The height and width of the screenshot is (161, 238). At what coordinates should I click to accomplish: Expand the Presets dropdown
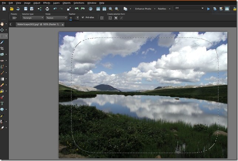[x=14, y=18]
